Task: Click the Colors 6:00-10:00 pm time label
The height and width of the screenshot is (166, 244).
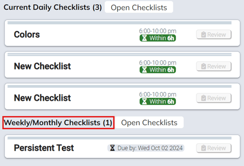Action: click(x=157, y=31)
